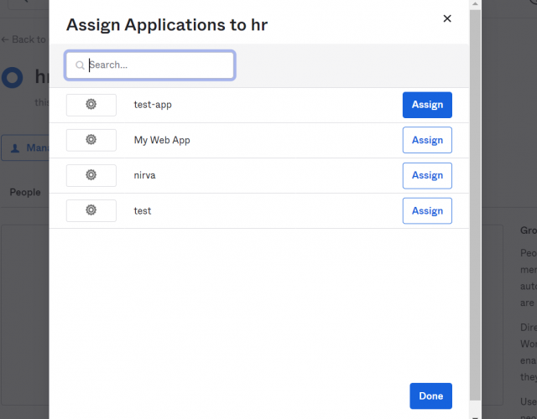The width and height of the screenshot is (537, 419).
Task: Click the dialog's vertical scrollbar
Action: point(475,205)
